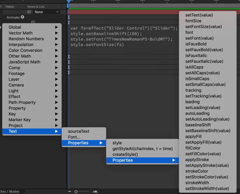Choose style from the Properties submenu
Screen dimensions: 240x194
[142, 143]
